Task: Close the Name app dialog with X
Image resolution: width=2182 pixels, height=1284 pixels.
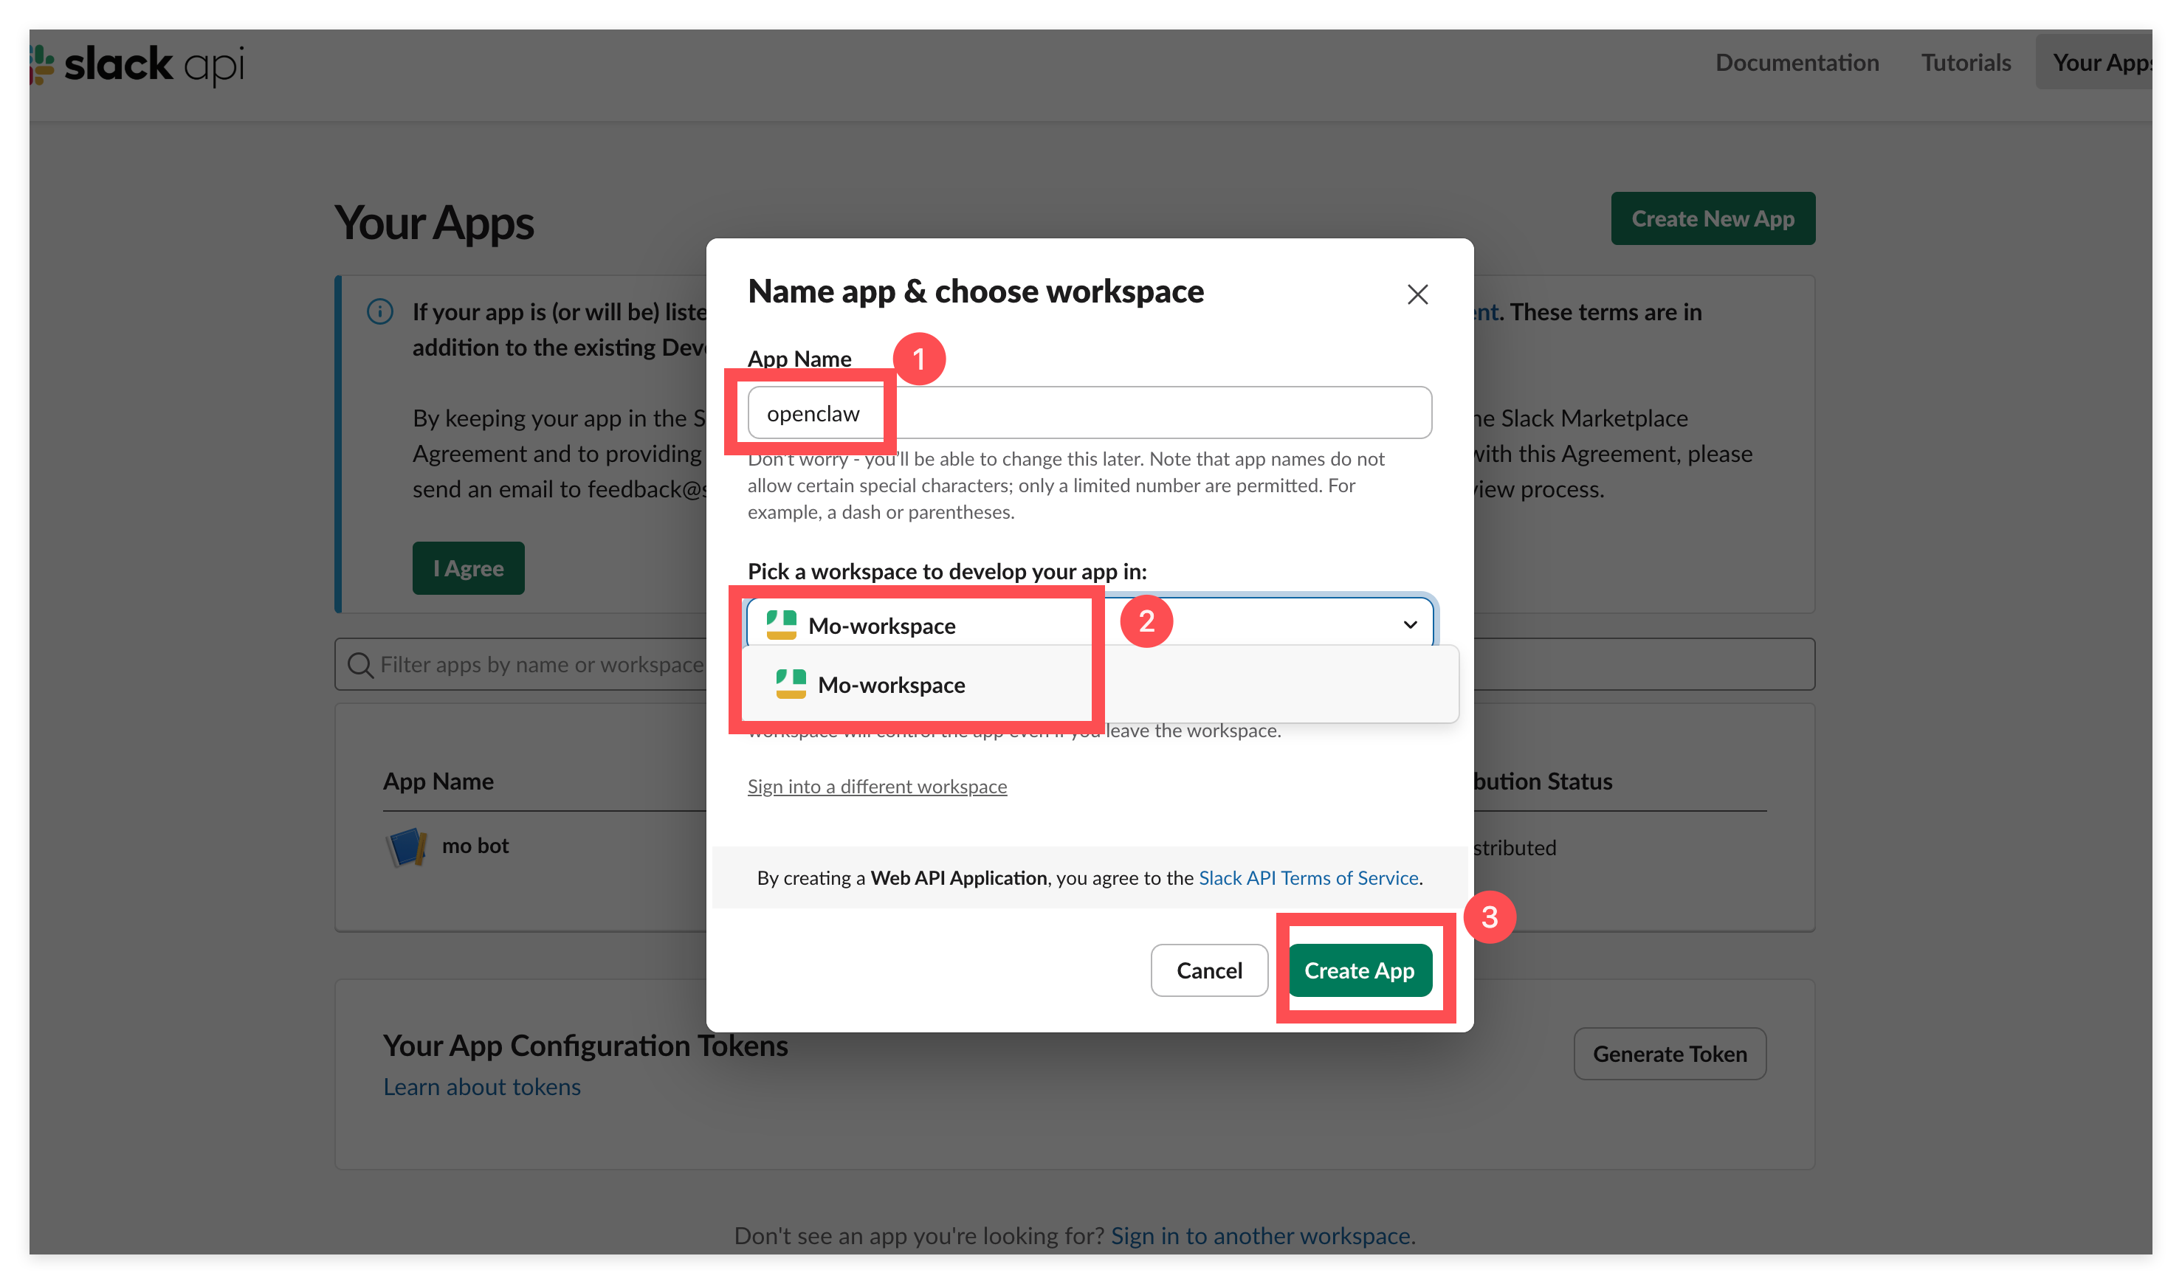Action: pyautogui.click(x=1417, y=294)
